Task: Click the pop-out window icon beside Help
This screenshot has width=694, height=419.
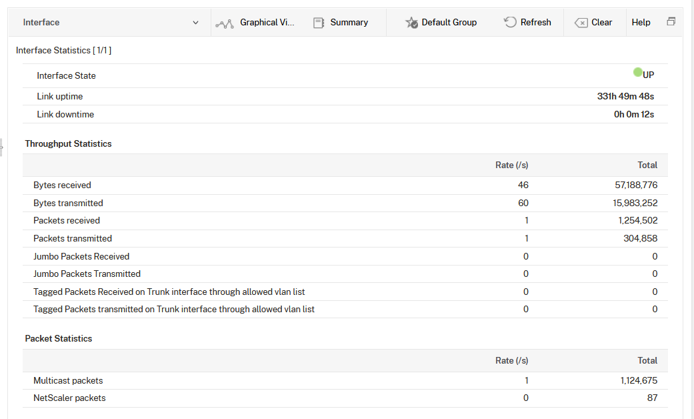Action: pos(671,22)
